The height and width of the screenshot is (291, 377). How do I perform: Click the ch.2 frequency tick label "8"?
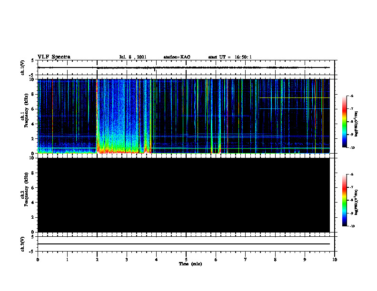33,173
